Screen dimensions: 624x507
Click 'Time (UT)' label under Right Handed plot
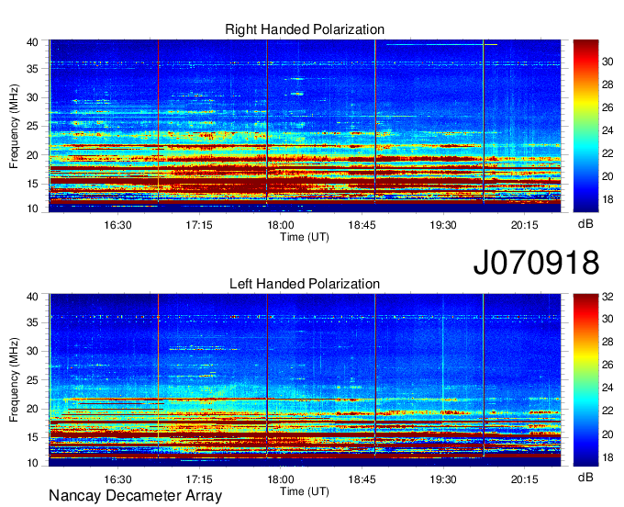[x=305, y=237]
